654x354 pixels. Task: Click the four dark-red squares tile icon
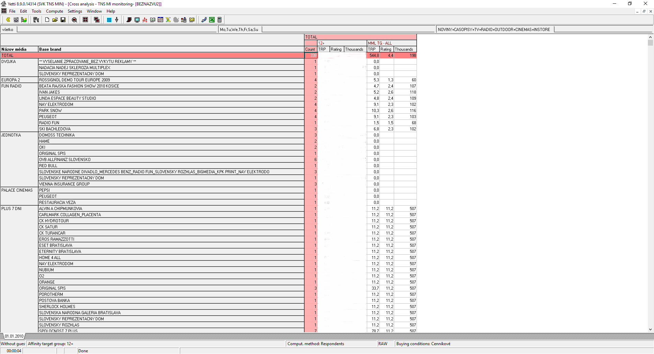(x=85, y=20)
